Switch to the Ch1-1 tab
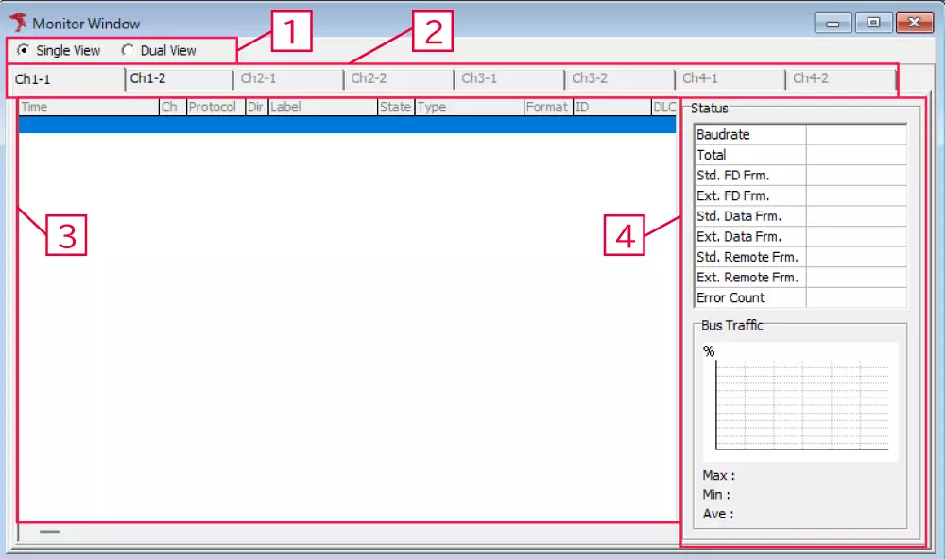Screen dimensions: 945x559 64,79
